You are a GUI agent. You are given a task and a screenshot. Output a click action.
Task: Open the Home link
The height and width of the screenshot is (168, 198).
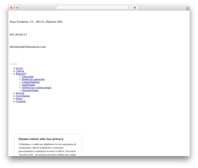[x=19, y=68]
